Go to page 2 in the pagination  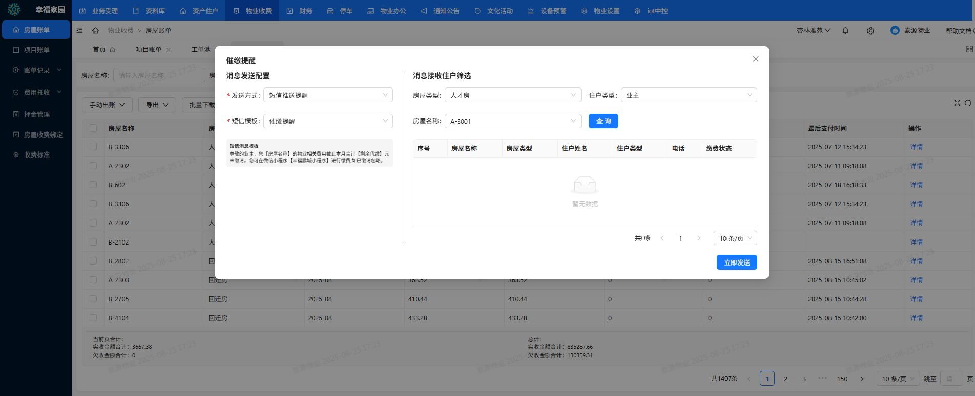(x=785, y=379)
